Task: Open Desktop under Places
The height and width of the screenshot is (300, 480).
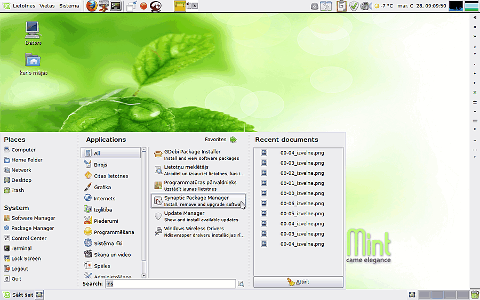Action: (18, 180)
